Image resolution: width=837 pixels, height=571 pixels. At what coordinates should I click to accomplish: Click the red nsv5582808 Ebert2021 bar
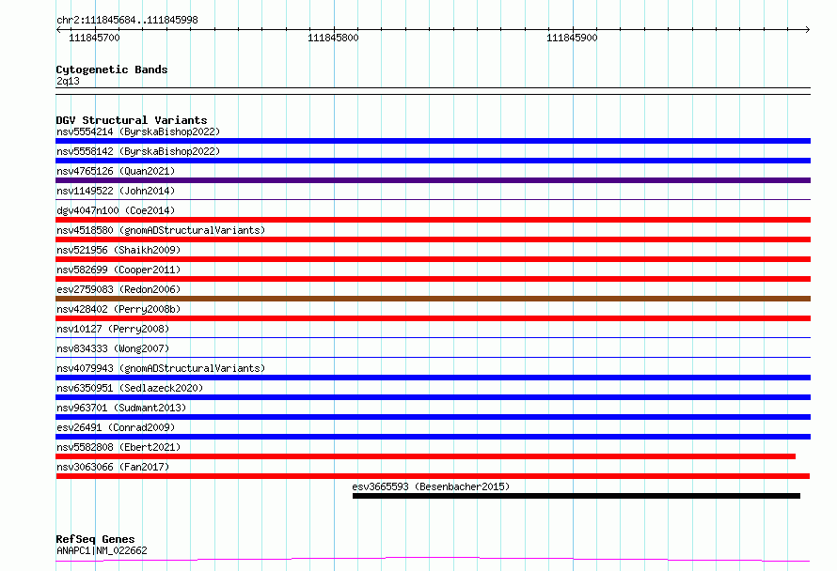pos(425,456)
